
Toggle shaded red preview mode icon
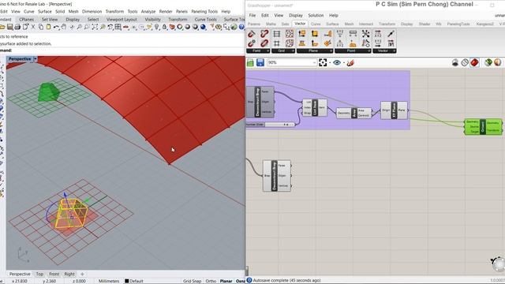click(474, 62)
